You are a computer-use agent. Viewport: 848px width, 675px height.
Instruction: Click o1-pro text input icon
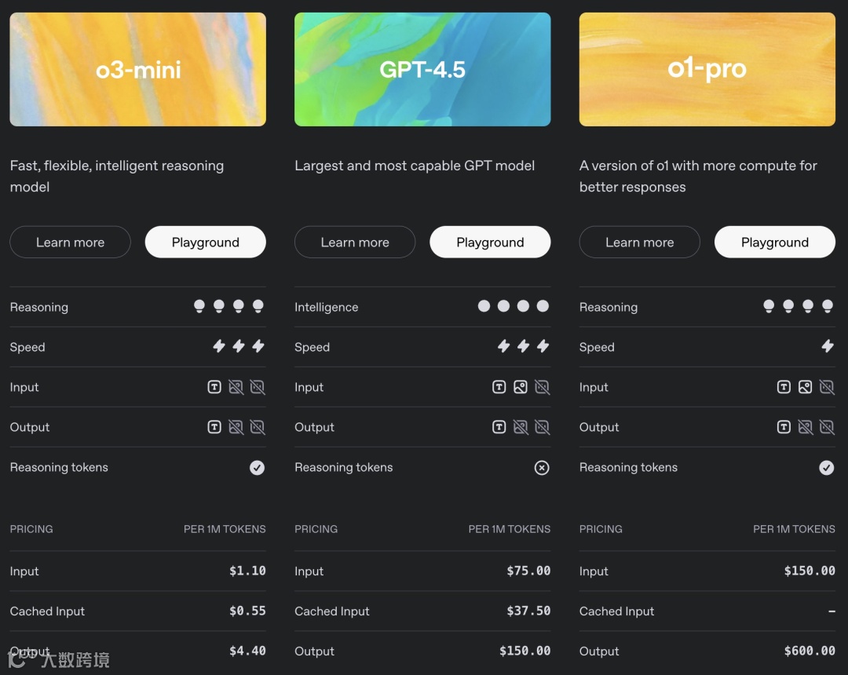(x=784, y=387)
